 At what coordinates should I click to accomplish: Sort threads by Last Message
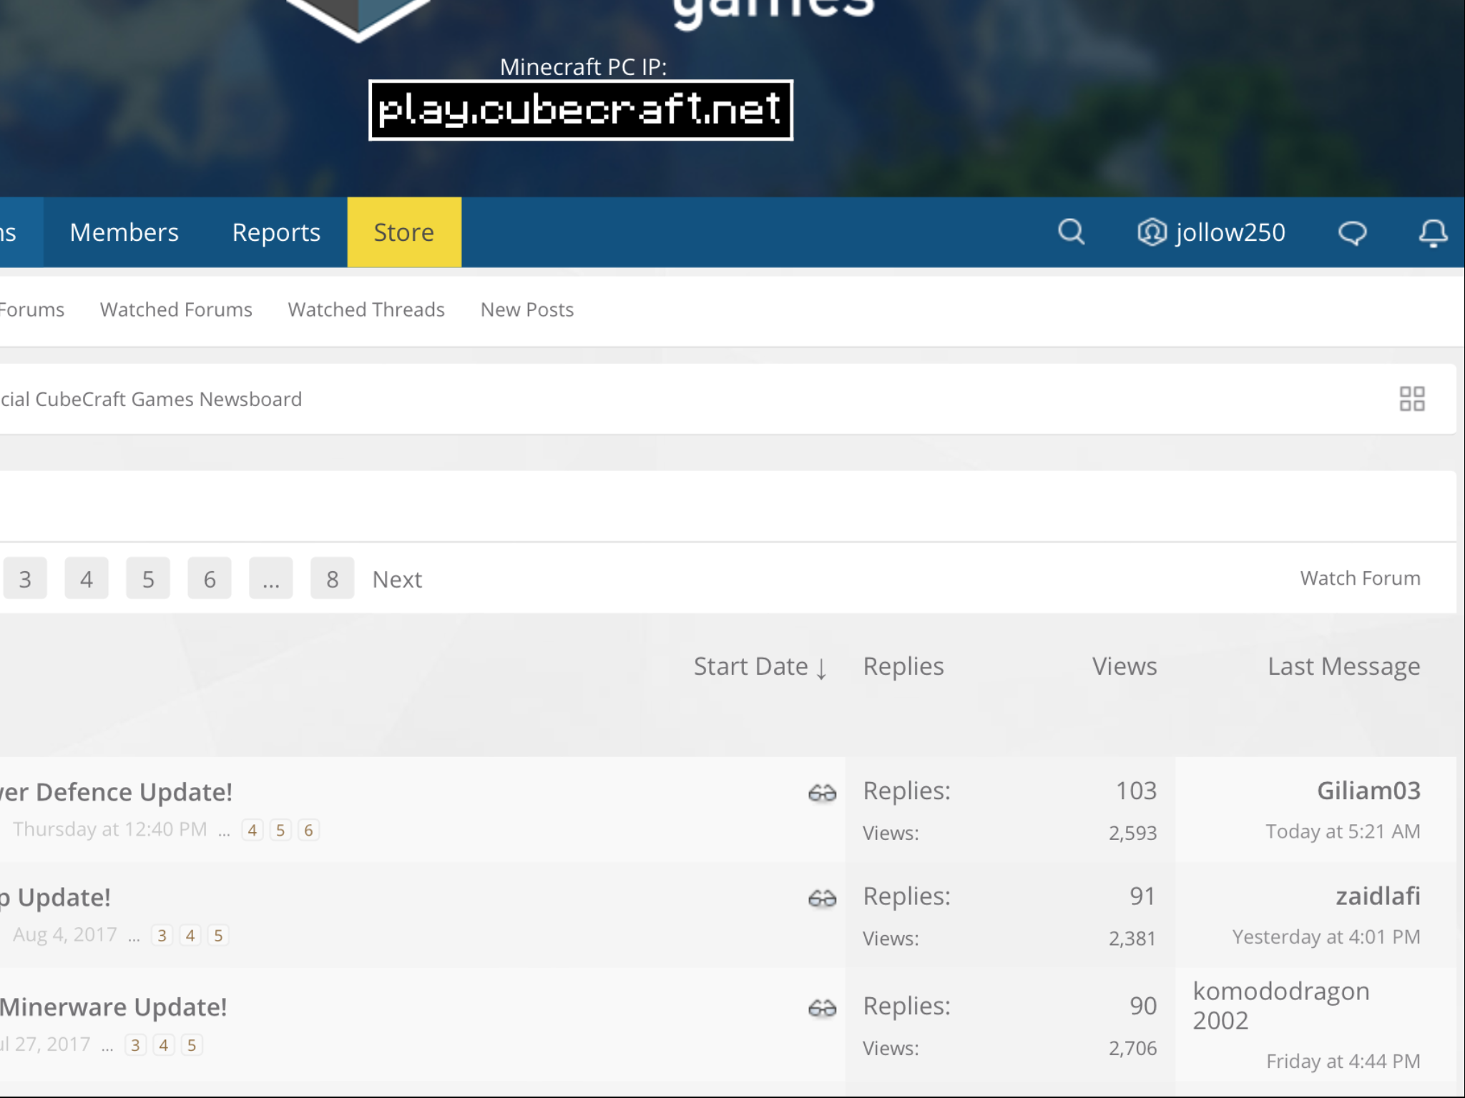1344,666
